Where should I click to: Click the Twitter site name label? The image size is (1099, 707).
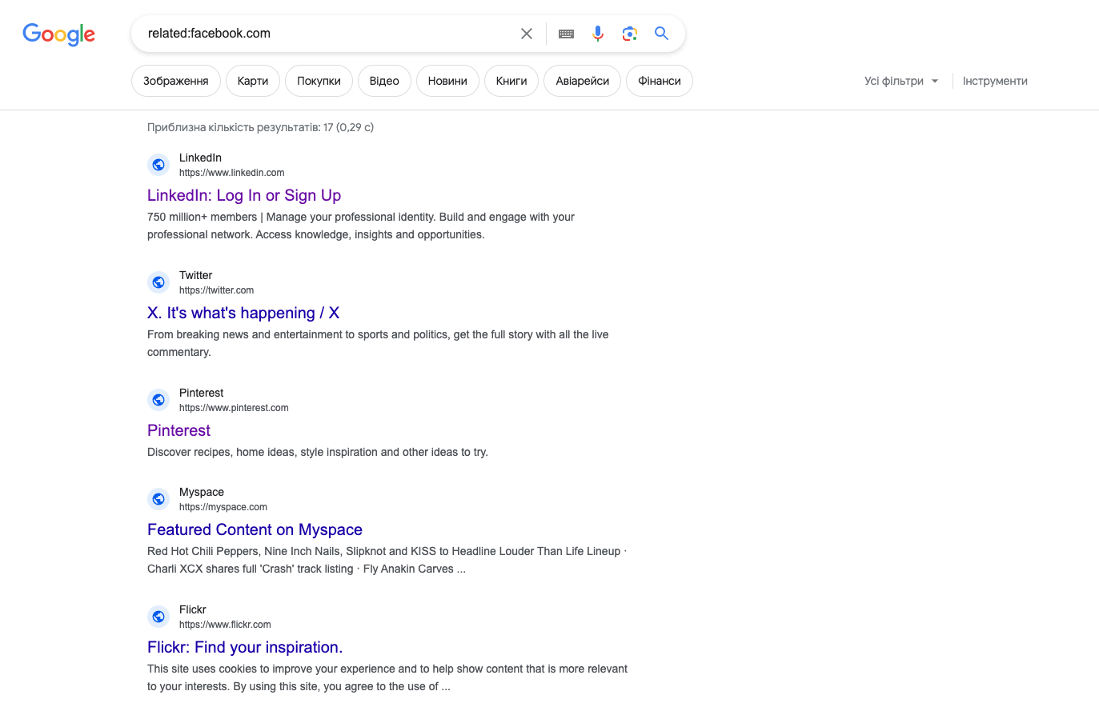coord(195,275)
